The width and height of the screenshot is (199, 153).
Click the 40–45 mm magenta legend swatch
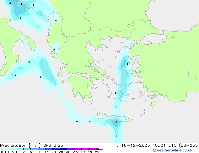(x=85, y=149)
